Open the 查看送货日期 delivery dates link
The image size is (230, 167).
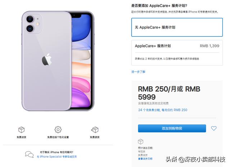coord(145,159)
